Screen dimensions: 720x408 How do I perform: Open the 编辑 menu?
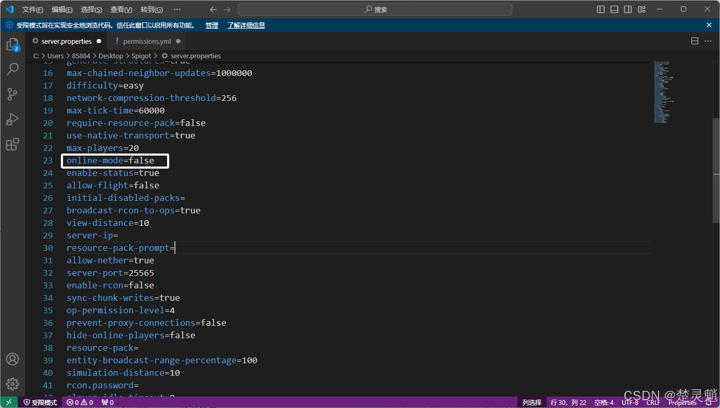[62, 9]
